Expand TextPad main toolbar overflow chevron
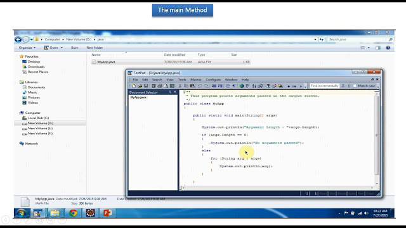The width and height of the screenshot is (406, 228). tap(305, 86)
